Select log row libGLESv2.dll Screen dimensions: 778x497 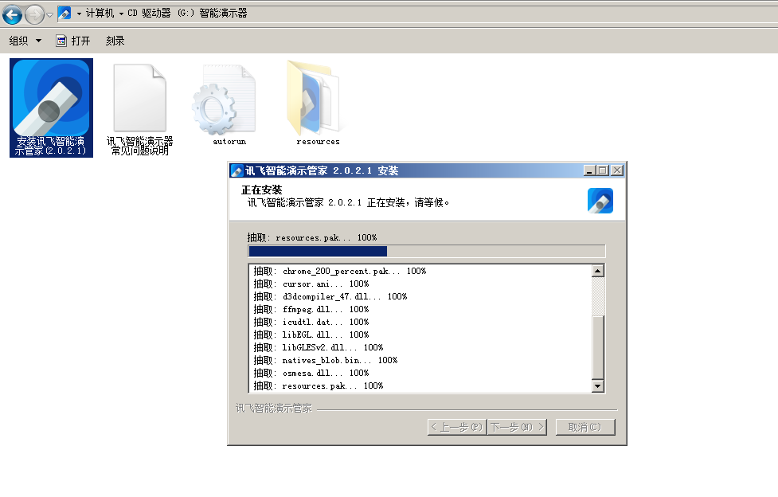[319, 347]
